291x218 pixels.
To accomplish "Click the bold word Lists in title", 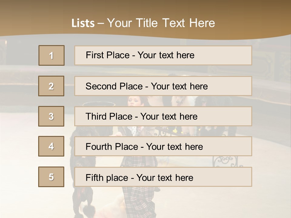I will (x=83, y=23).
